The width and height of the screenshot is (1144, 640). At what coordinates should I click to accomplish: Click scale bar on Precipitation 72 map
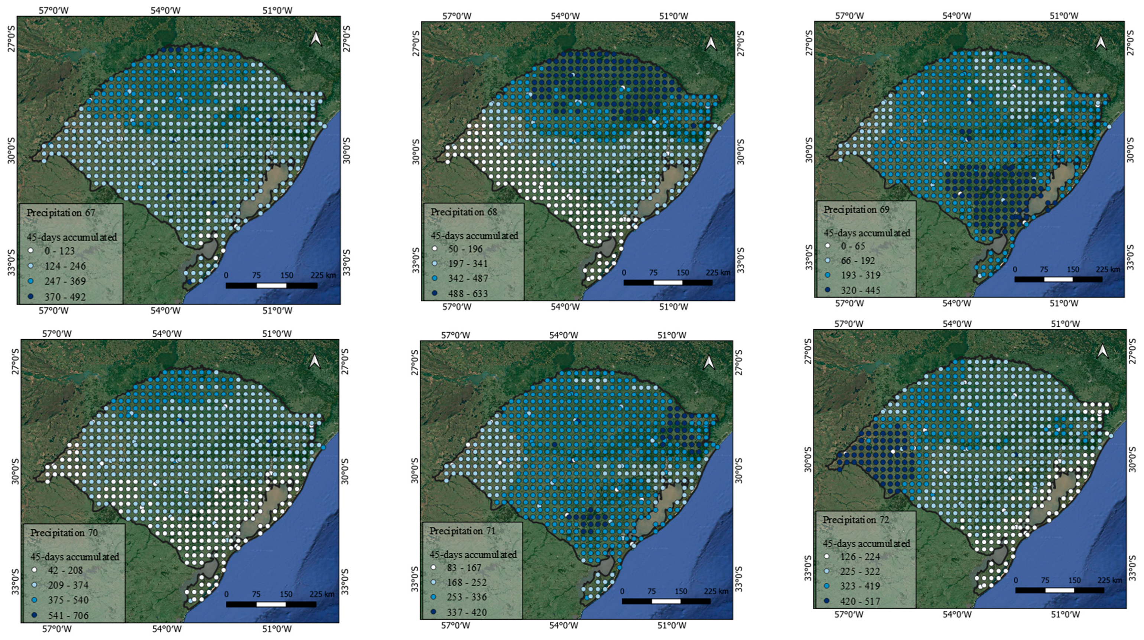pos(1059,590)
